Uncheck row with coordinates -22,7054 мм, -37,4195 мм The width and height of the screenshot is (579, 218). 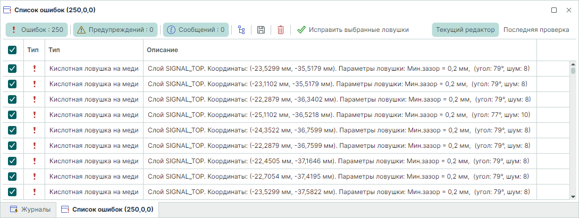(12, 176)
